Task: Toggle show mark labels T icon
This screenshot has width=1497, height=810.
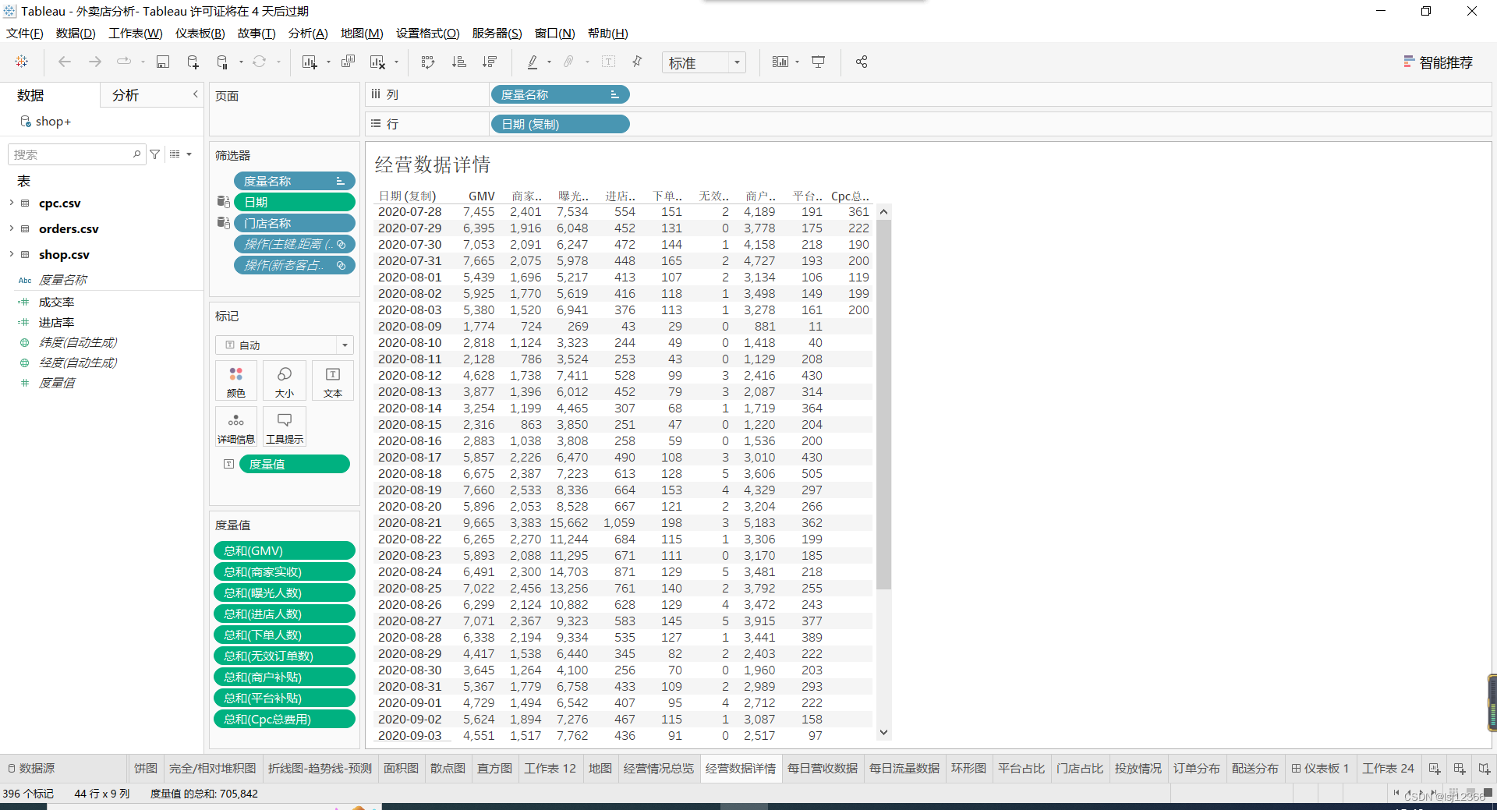Action: [x=609, y=62]
